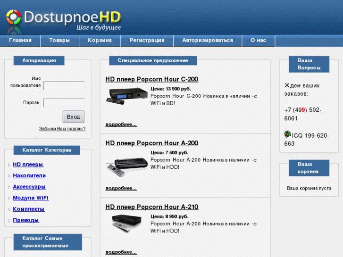Click the DostupnoeHD colorful ring logo
The height and width of the screenshot is (257, 343).
click(14, 17)
